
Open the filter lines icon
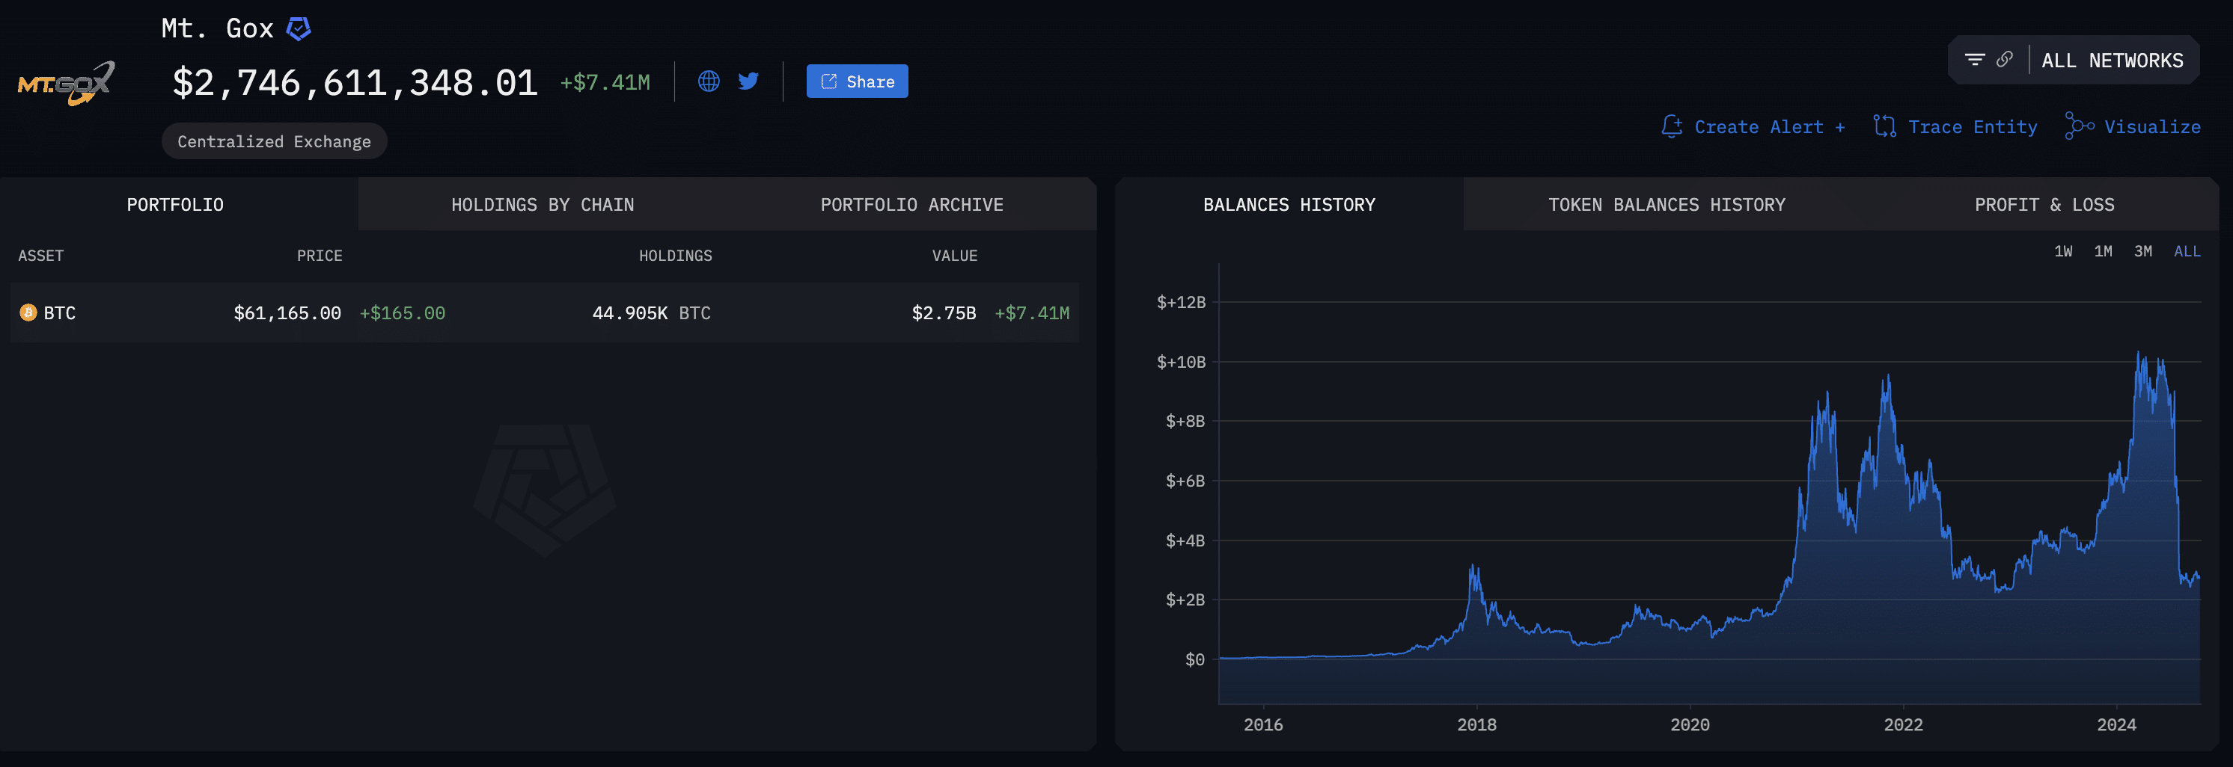[1974, 60]
